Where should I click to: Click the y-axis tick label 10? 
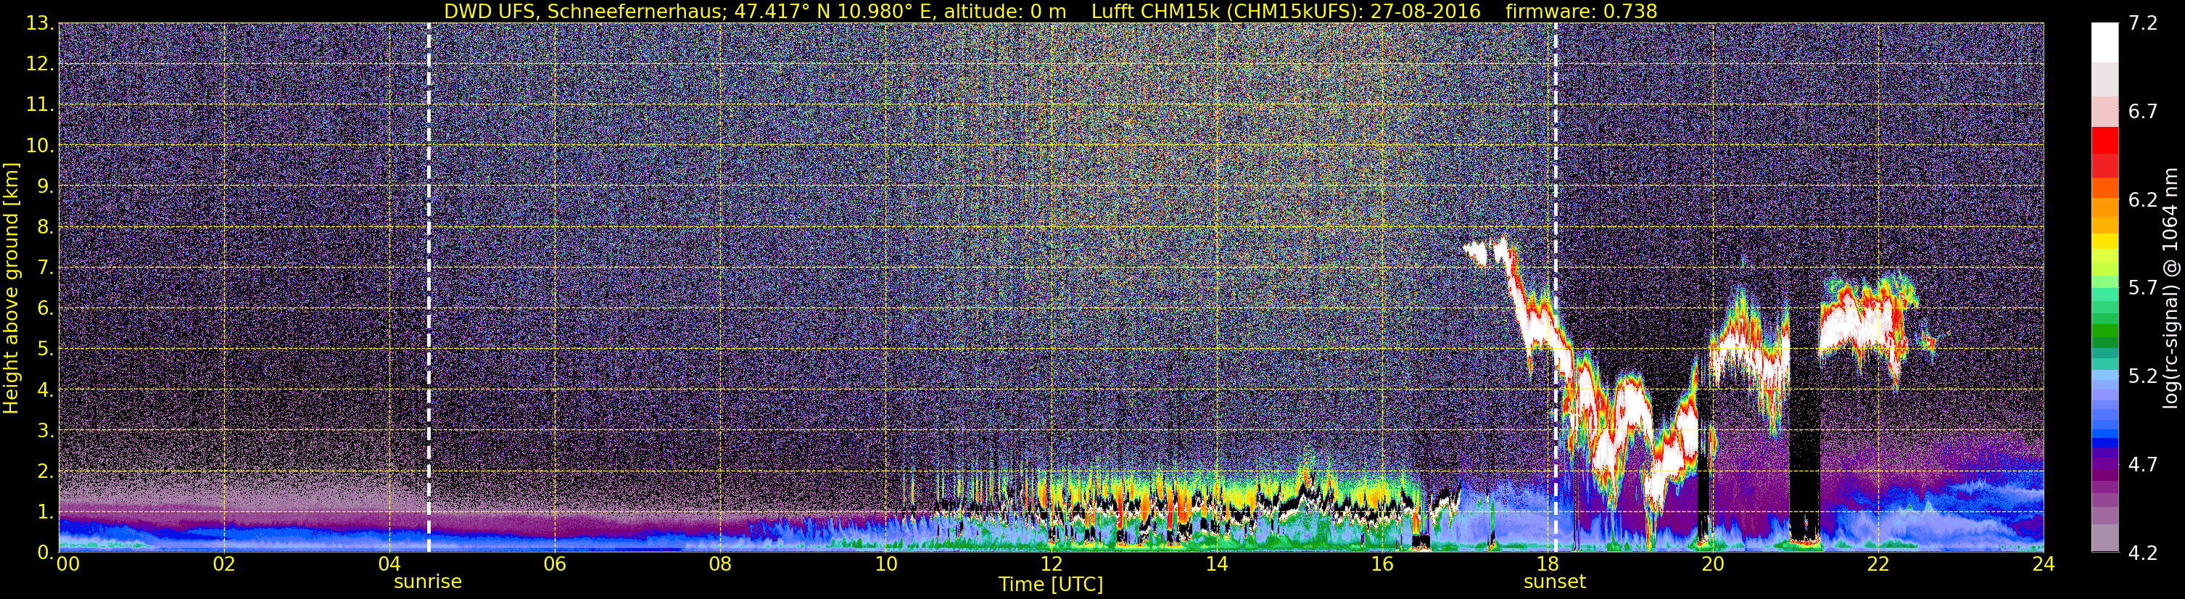(x=40, y=146)
